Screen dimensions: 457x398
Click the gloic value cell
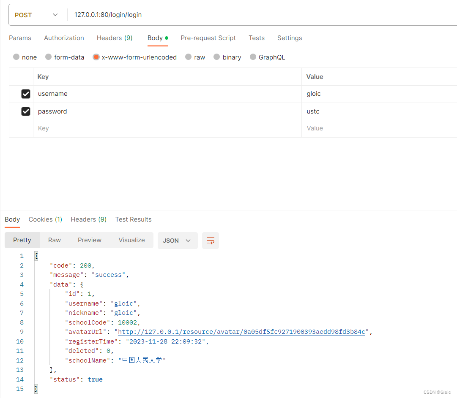coord(379,94)
